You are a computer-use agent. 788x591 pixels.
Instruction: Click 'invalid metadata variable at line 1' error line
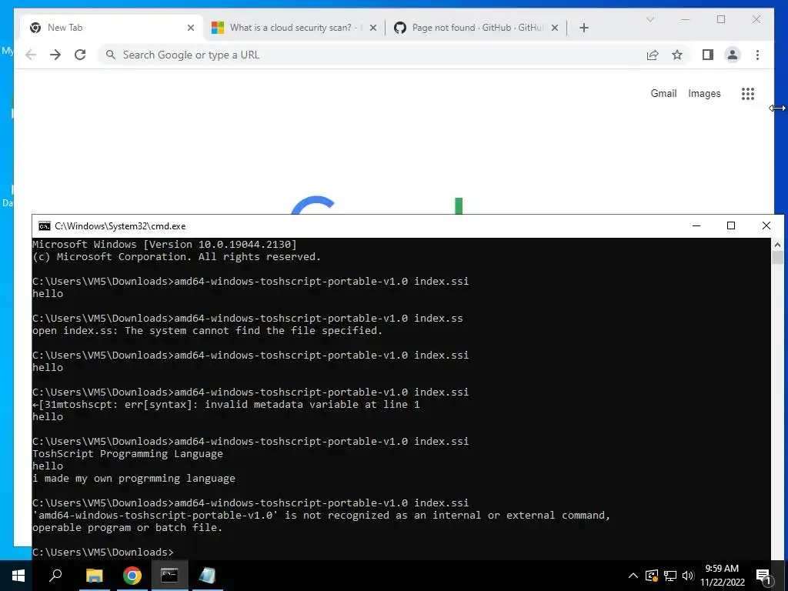pyautogui.click(x=225, y=405)
